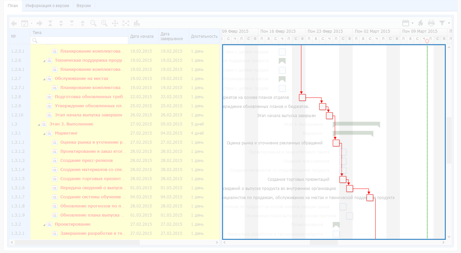461x253 pixels.
Task: Collapse the Проектирование task group
Action: 44,225
